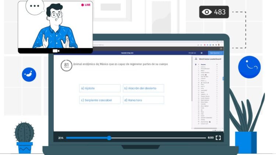Click the podium icon beside Word Game Leaderboard
This screenshot has width=276, height=155.
pyautogui.click(x=195, y=59)
